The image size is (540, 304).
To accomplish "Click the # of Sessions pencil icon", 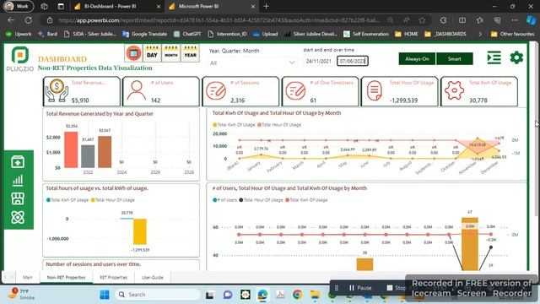I will click(216, 90).
